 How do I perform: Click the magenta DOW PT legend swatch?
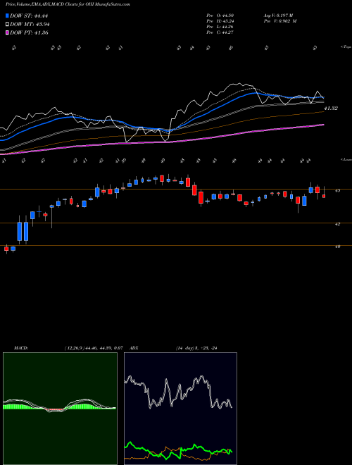7,32
